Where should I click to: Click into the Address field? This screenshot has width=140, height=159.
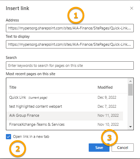pyautogui.click(x=70, y=28)
